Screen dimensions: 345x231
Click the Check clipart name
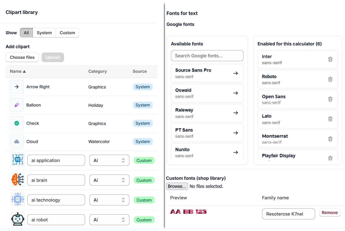33,123
